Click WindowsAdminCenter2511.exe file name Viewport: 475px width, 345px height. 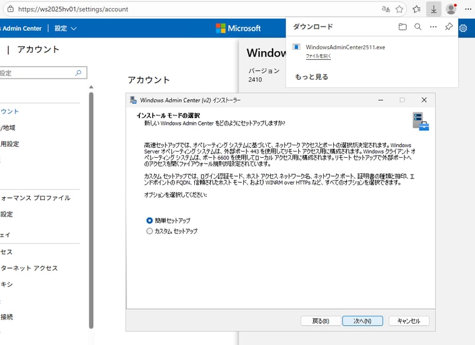click(x=346, y=47)
